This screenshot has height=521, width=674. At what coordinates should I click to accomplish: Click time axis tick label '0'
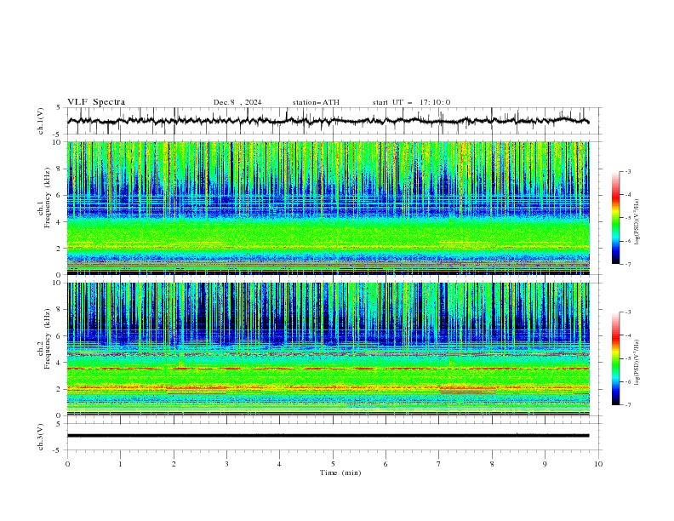click(67, 464)
